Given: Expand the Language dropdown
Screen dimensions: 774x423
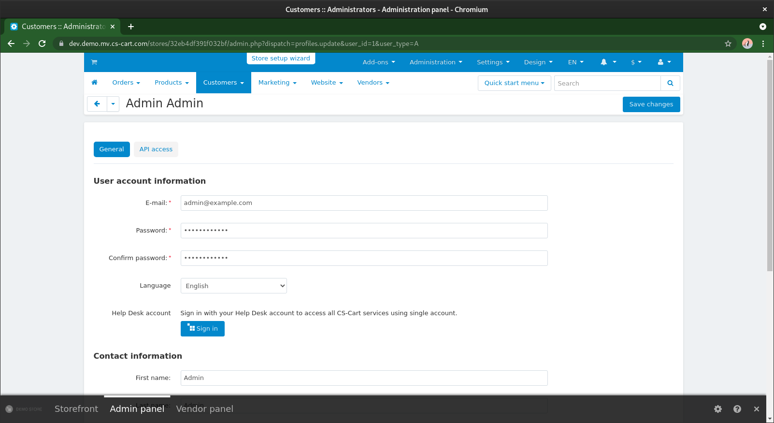Looking at the screenshot, I should point(234,286).
